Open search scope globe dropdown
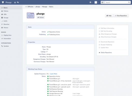132x96 pixels. pos(103,3)
